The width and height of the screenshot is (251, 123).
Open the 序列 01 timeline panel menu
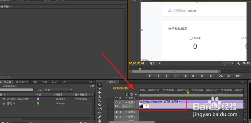point(242,82)
